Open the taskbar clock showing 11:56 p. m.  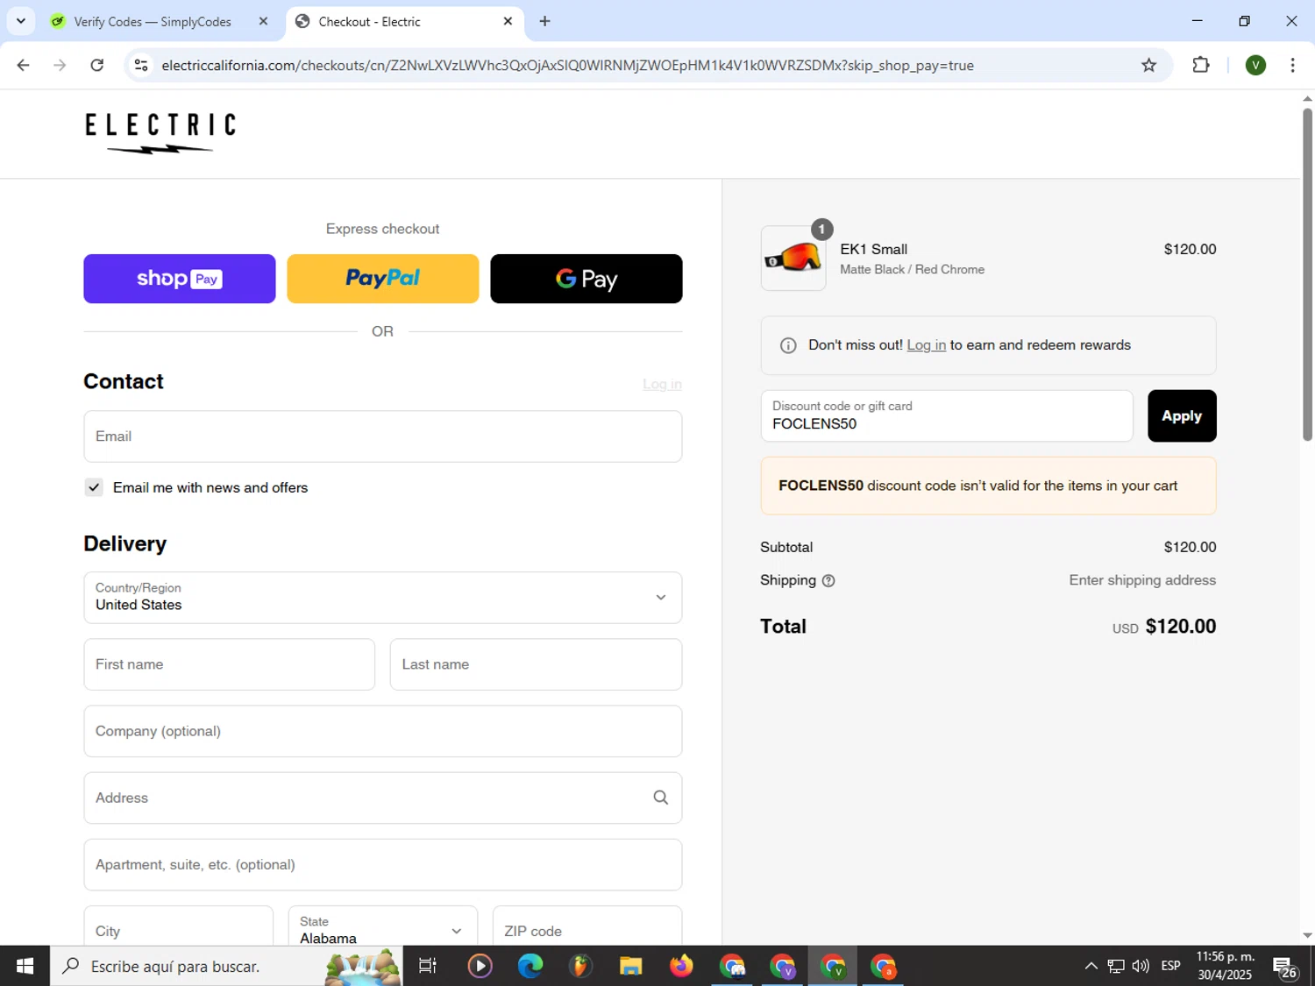point(1226,966)
